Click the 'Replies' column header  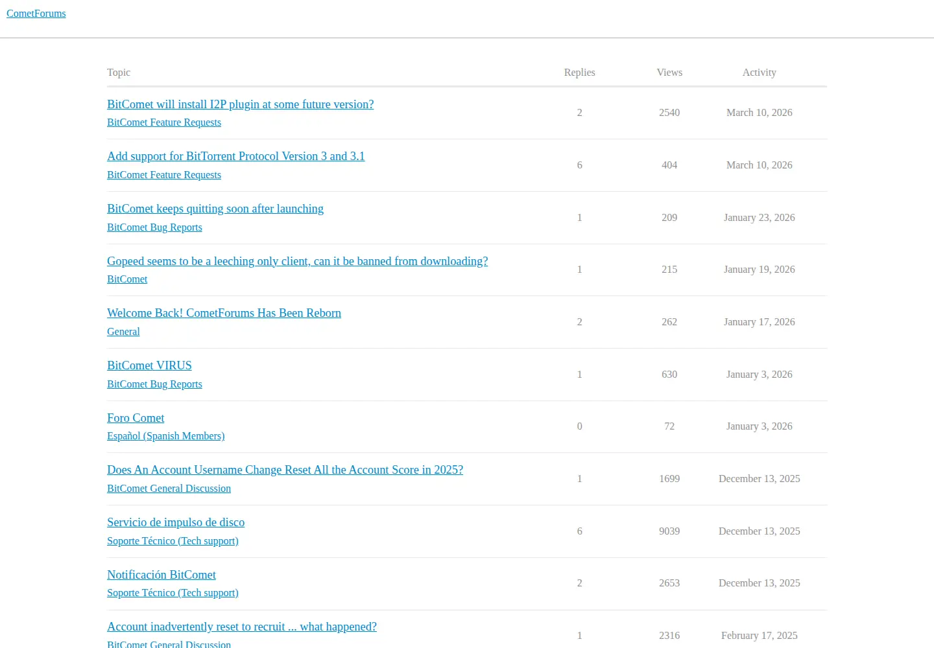point(580,73)
